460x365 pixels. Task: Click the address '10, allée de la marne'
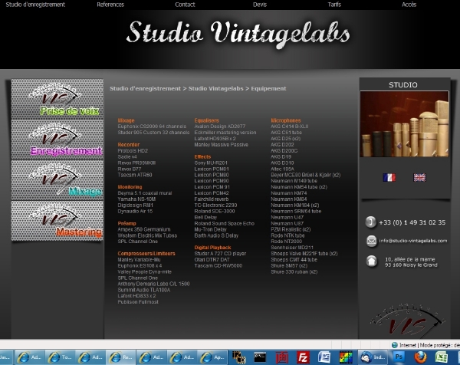tap(410, 259)
